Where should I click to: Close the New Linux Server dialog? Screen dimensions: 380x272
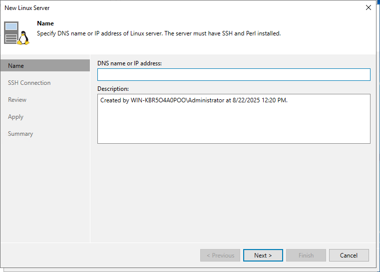click(x=369, y=8)
